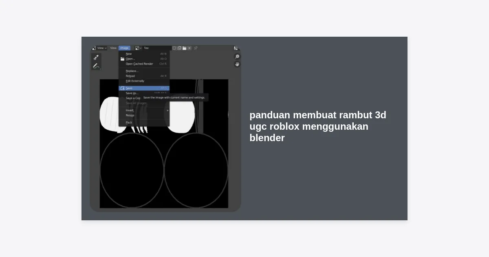Toggle the image pin icon
Screen dimensions: 489x257
[x=196, y=48]
